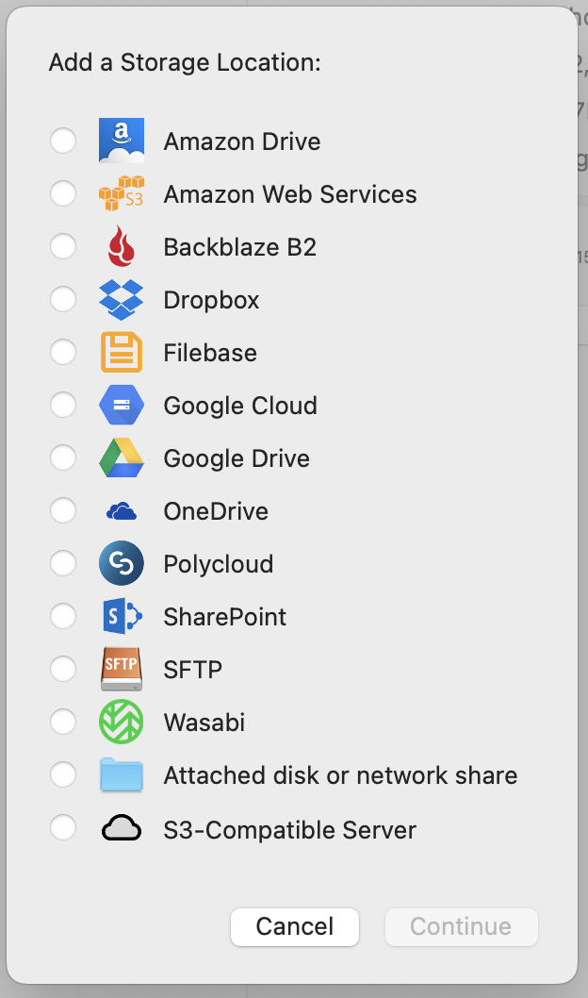Screen dimensions: 588x998
Task: Click the Amazon Web Services S3 icon
Action: click(122, 194)
